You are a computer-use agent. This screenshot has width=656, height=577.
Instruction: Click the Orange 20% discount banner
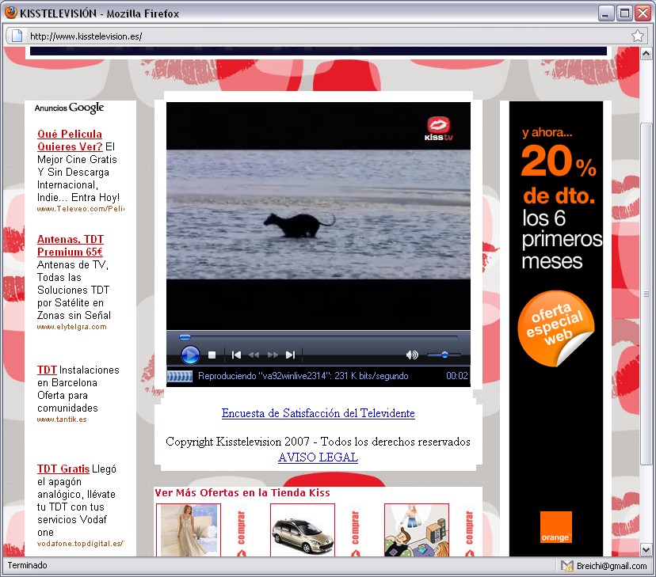click(556, 328)
